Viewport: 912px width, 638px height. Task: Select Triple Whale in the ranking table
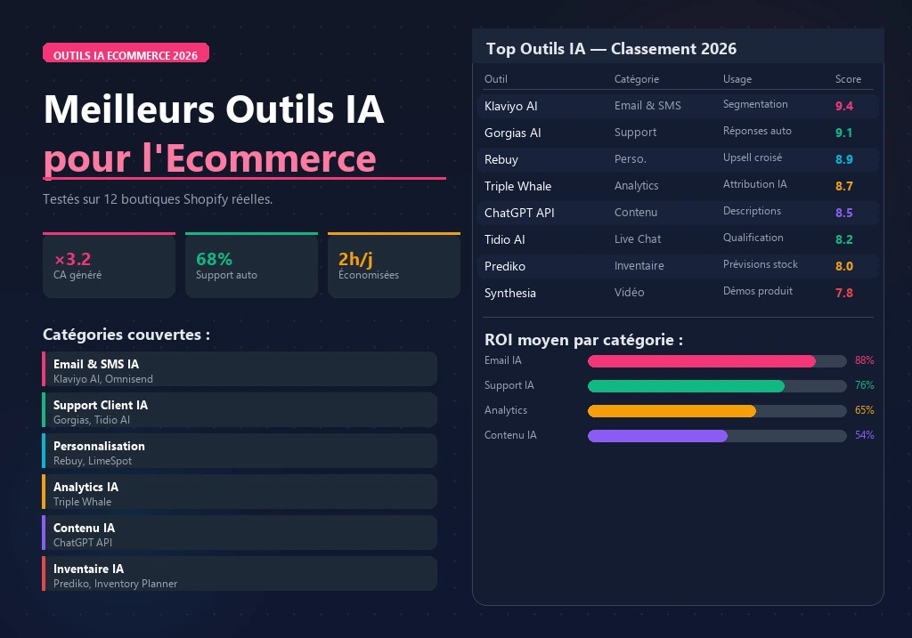(x=517, y=186)
